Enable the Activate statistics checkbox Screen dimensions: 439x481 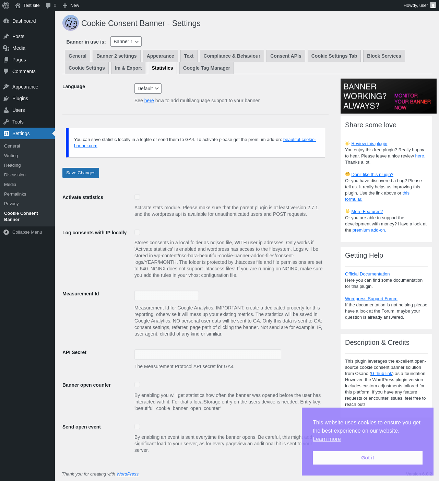coord(137,197)
